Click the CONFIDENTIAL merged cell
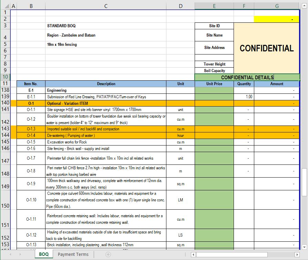 pos(267,48)
